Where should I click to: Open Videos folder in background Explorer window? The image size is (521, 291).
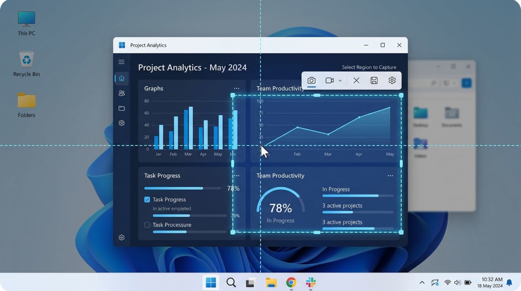pyautogui.click(x=420, y=147)
